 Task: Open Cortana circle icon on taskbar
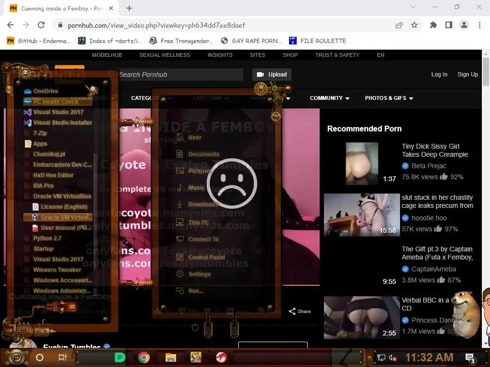pos(40,357)
